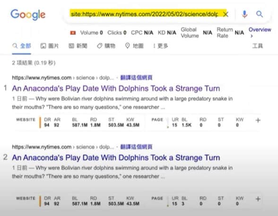Viewport: 278px width, 216px height.
Task: Submit search with magnifier icon
Action: [x=260, y=14]
